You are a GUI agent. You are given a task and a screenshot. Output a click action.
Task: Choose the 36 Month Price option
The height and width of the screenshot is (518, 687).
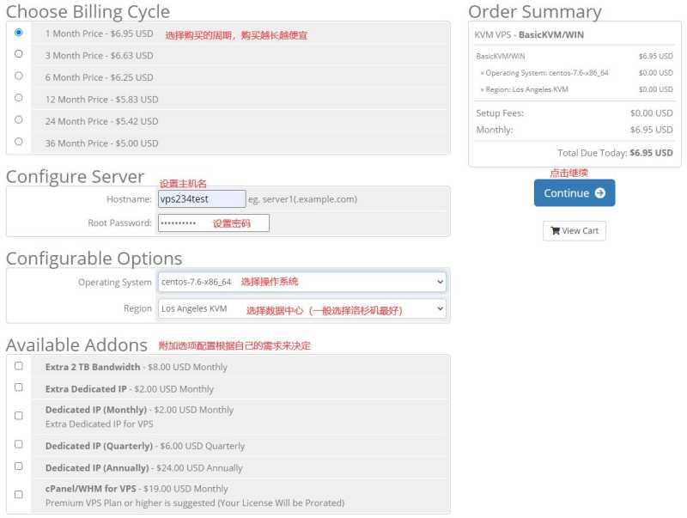coord(18,142)
